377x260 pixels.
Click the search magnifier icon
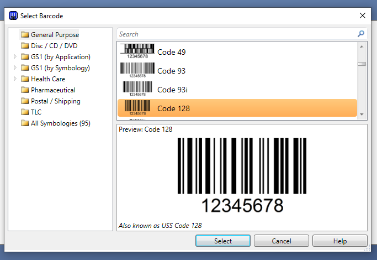pos(360,34)
